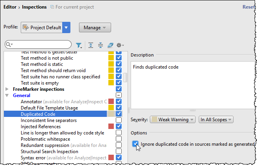Open the filter inspections funnel icon
The image size is (257, 166).
pyautogui.click(x=79, y=45)
